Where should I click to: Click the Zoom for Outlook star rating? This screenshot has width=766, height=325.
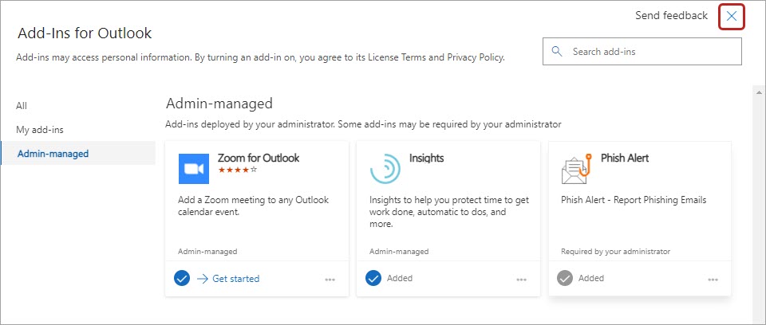pyautogui.click(x=237, y=170)
